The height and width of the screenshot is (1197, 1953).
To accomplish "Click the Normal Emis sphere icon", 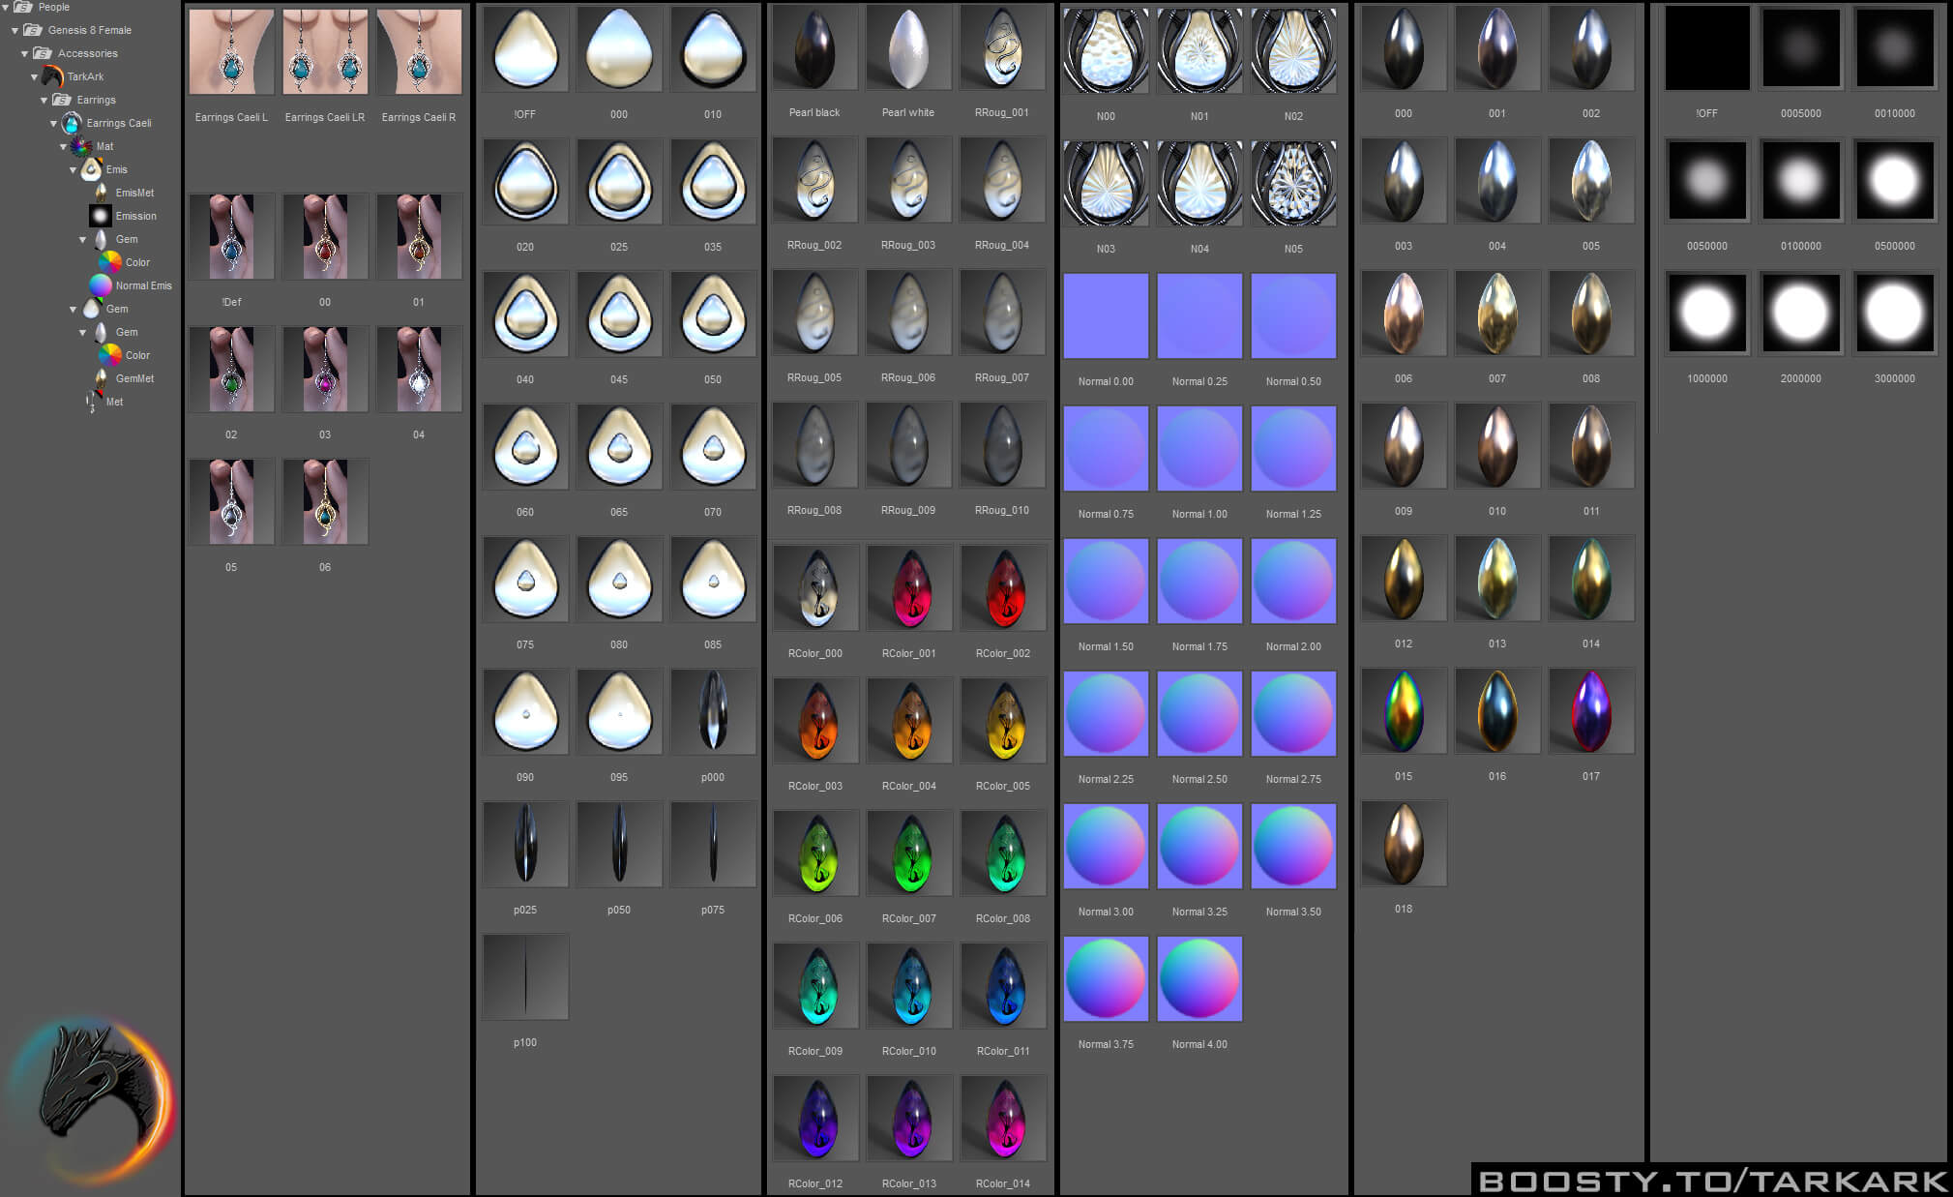I will [101, 285].
